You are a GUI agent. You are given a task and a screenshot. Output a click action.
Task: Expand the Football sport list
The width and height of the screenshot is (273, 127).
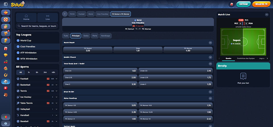tap(56, 79)
